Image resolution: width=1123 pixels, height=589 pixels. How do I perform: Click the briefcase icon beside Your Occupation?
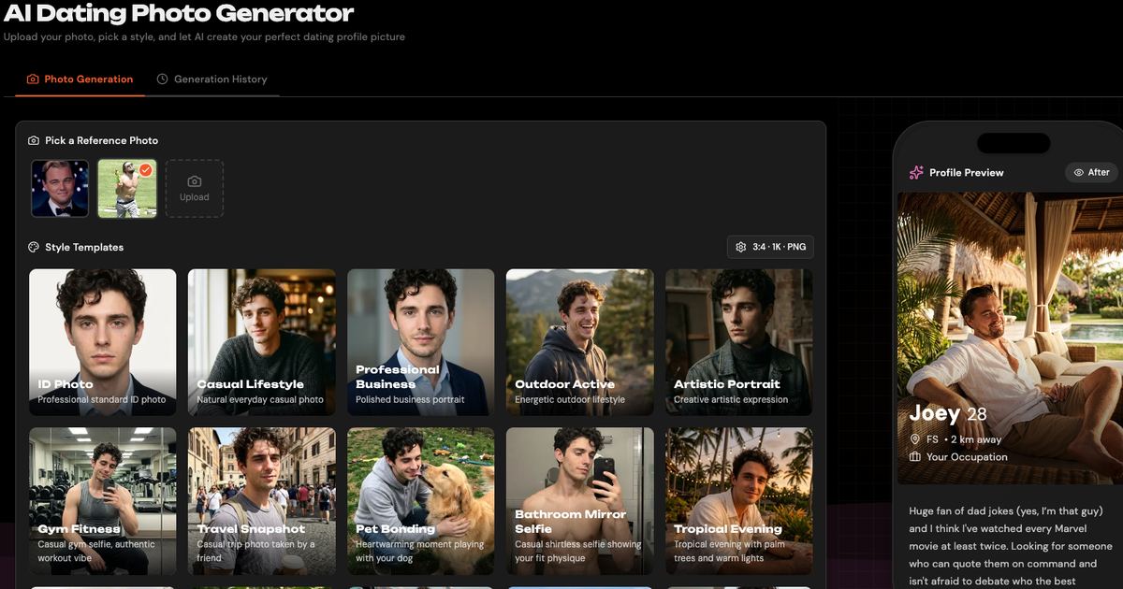pyautogui.click(x=915, y=457)
